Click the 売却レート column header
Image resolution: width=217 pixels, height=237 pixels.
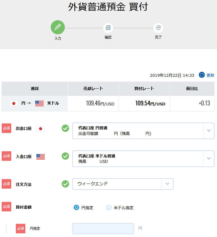tap(93, 89)
